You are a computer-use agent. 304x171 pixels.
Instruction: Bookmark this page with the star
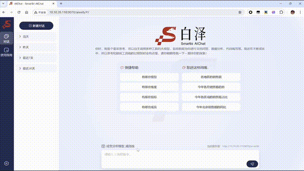tap(240, 12)
